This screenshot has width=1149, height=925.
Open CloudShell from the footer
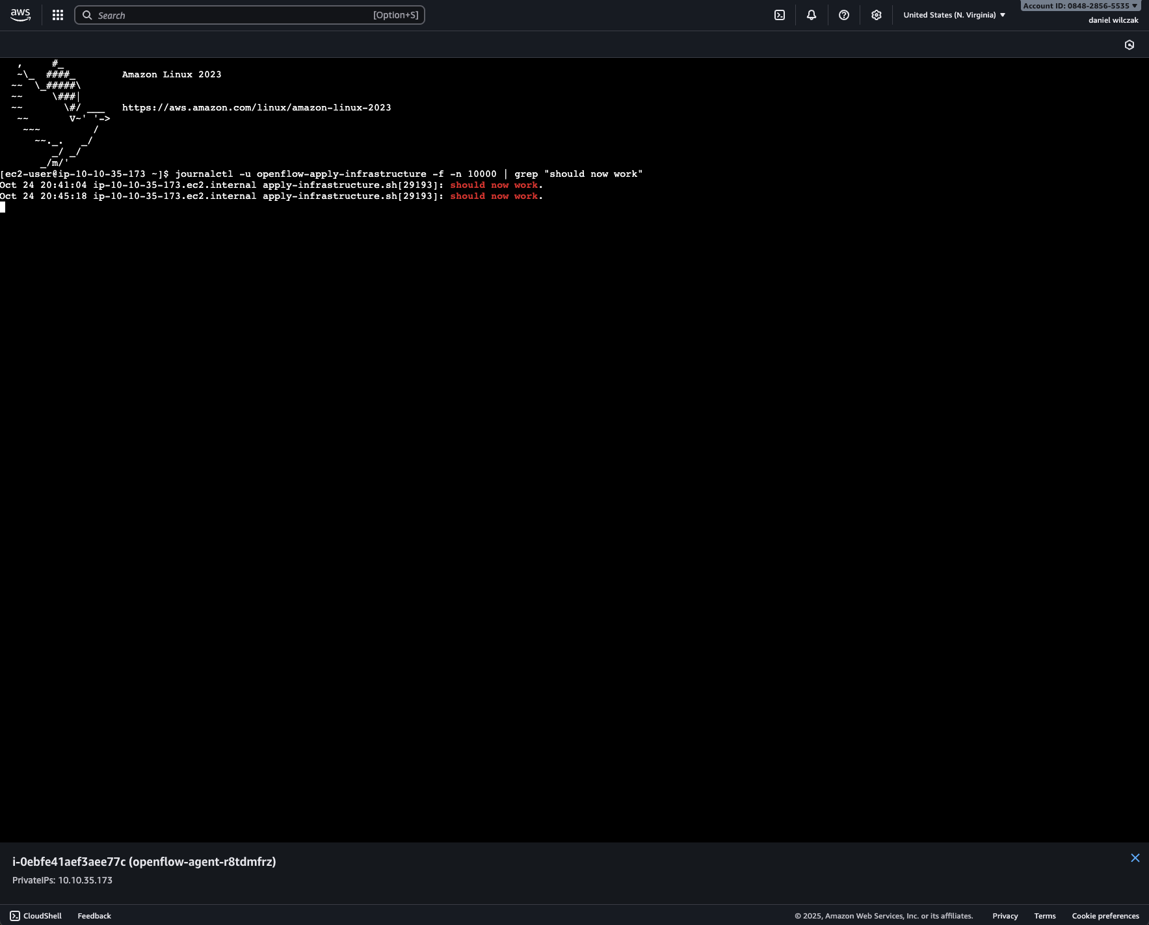coord(36,916)
